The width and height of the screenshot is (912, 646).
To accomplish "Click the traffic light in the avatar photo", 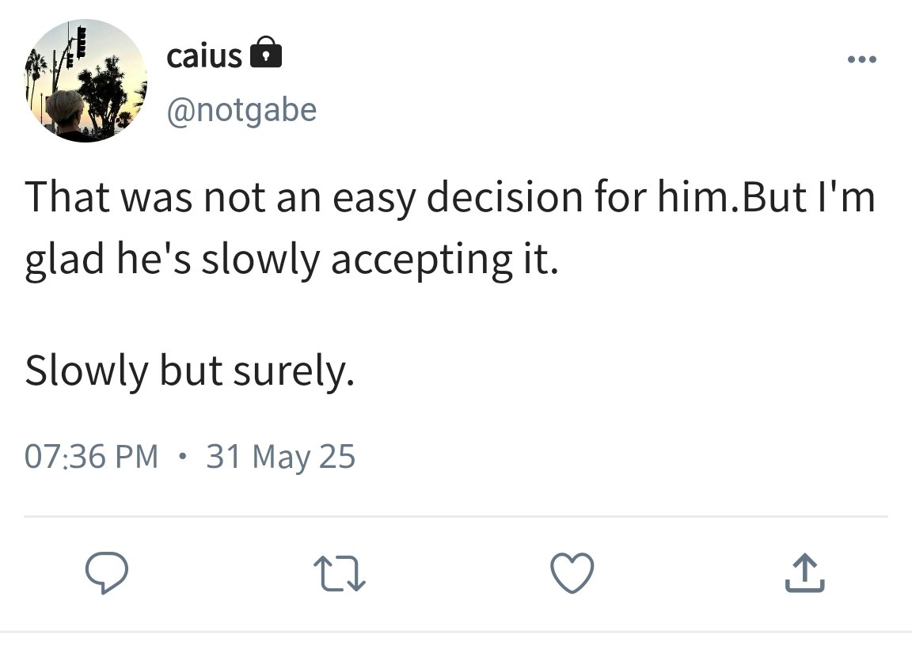I will pos(81,40).
